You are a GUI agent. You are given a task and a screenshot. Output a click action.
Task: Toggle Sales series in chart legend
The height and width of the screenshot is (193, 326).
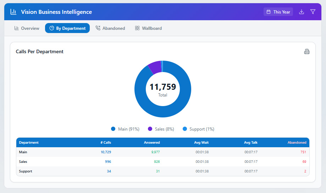(161, 129)
